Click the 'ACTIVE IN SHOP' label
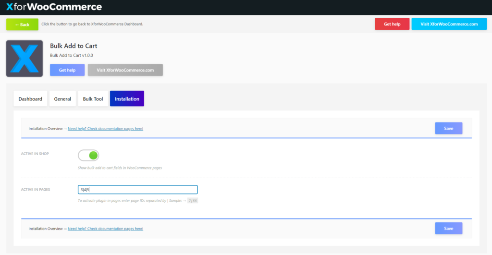Image resolution: width=492 pixels, height=255 pixels. 35,154
